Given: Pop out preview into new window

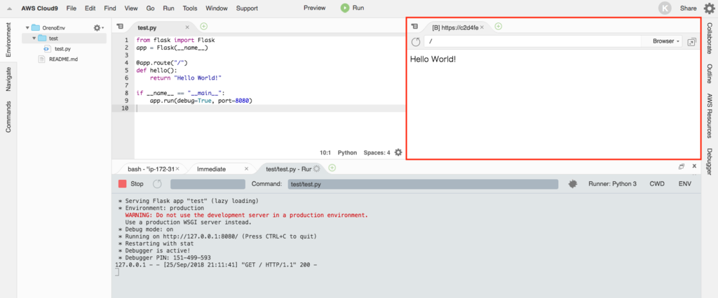Looking at the screenshot, I should coord(692,41).
